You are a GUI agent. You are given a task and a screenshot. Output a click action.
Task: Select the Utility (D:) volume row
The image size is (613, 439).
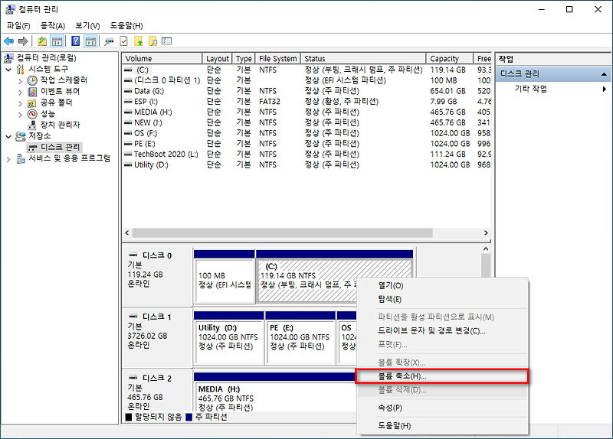pos(306,164)
